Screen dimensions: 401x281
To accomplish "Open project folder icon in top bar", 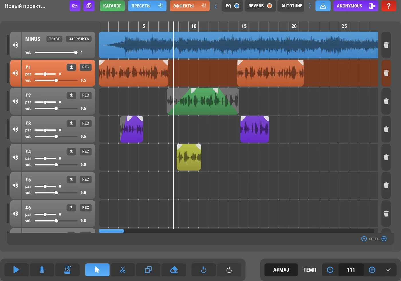I will (x=75, y=6).
